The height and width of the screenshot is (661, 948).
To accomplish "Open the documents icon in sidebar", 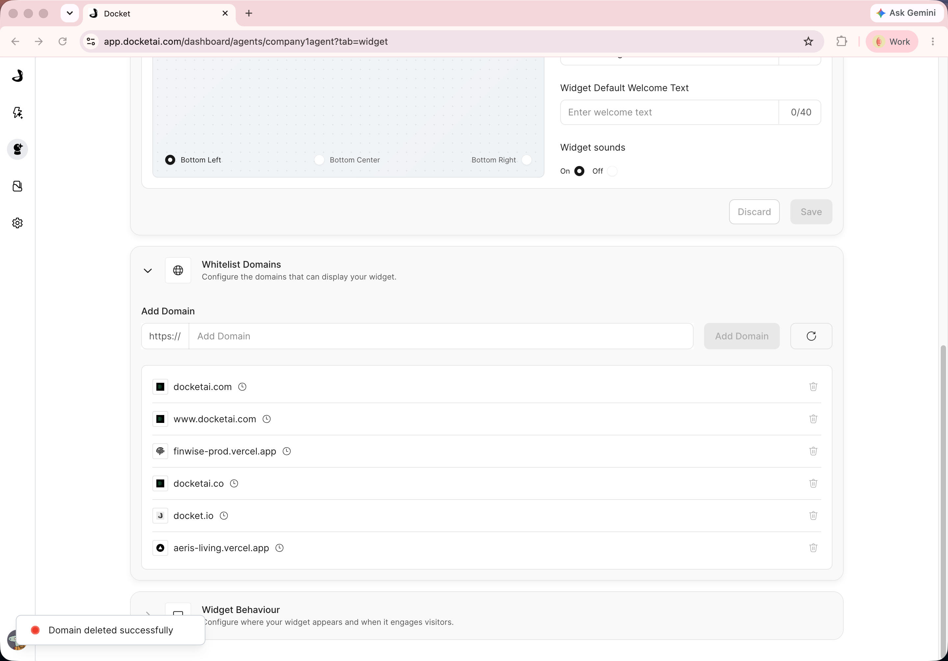I will coord(17,186).
